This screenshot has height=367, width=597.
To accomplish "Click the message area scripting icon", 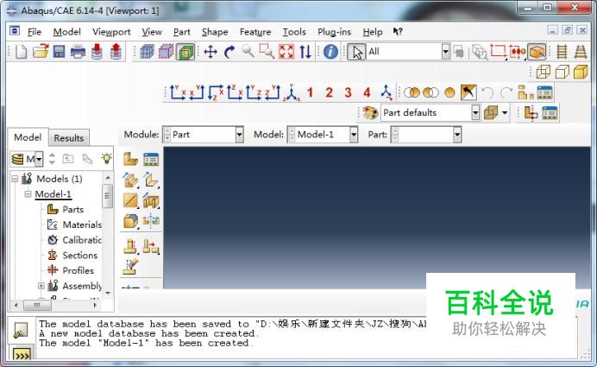I will pos(20,331).
